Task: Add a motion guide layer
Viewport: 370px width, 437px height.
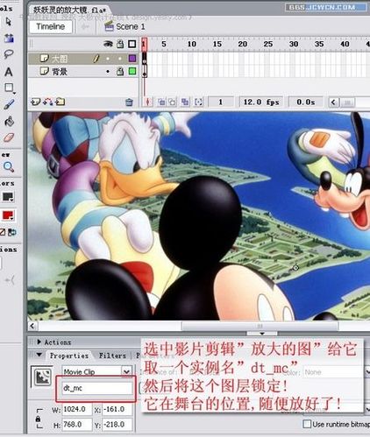Action: (x=47, y=102)
